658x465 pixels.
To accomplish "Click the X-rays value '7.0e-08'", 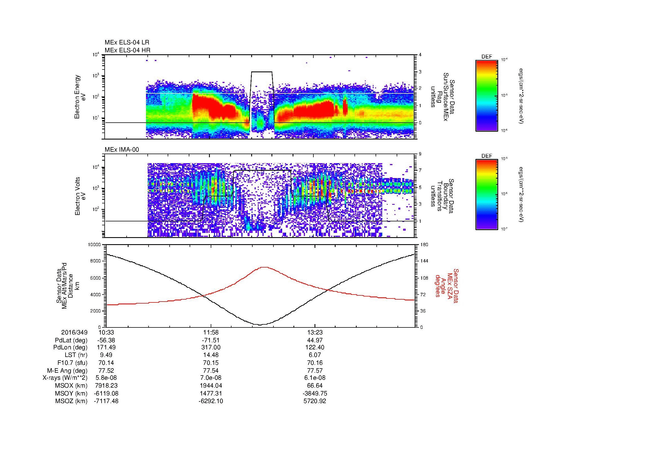I will click(211, 378).
